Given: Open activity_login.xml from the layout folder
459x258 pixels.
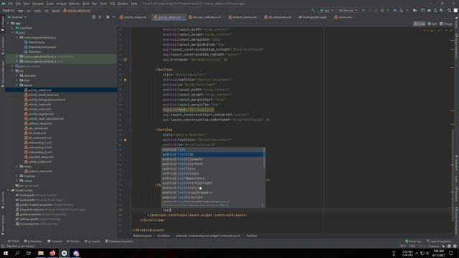Looking at the screenshot, I should (39, 105).
